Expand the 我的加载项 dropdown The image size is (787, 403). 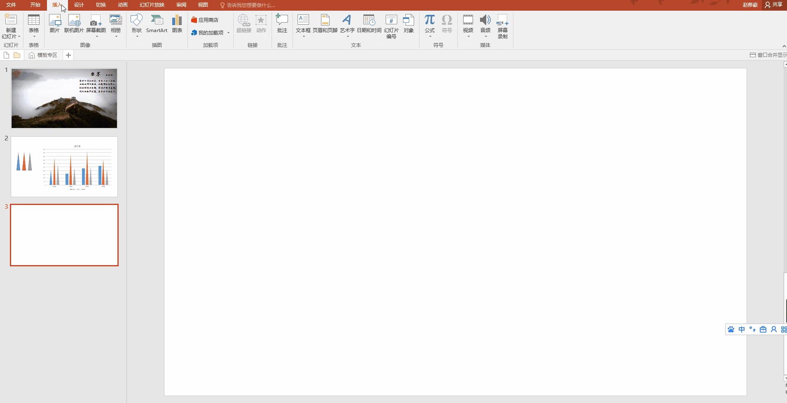pos(228,33)
